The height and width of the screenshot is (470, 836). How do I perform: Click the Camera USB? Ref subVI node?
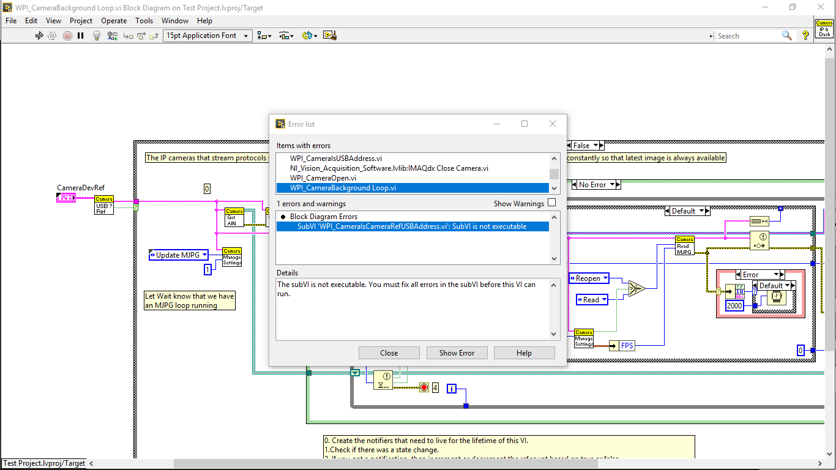tap(104, 205)
